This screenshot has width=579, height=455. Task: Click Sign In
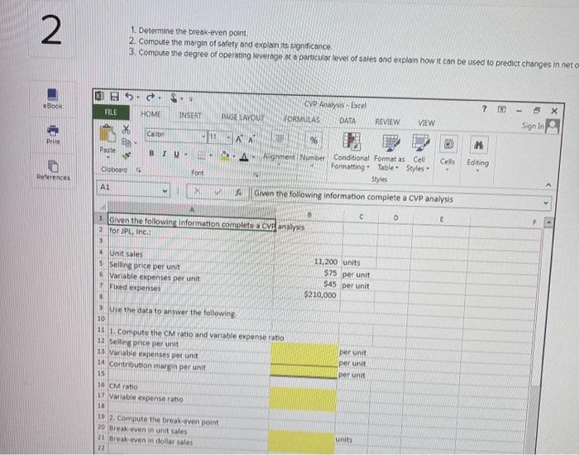533,126
